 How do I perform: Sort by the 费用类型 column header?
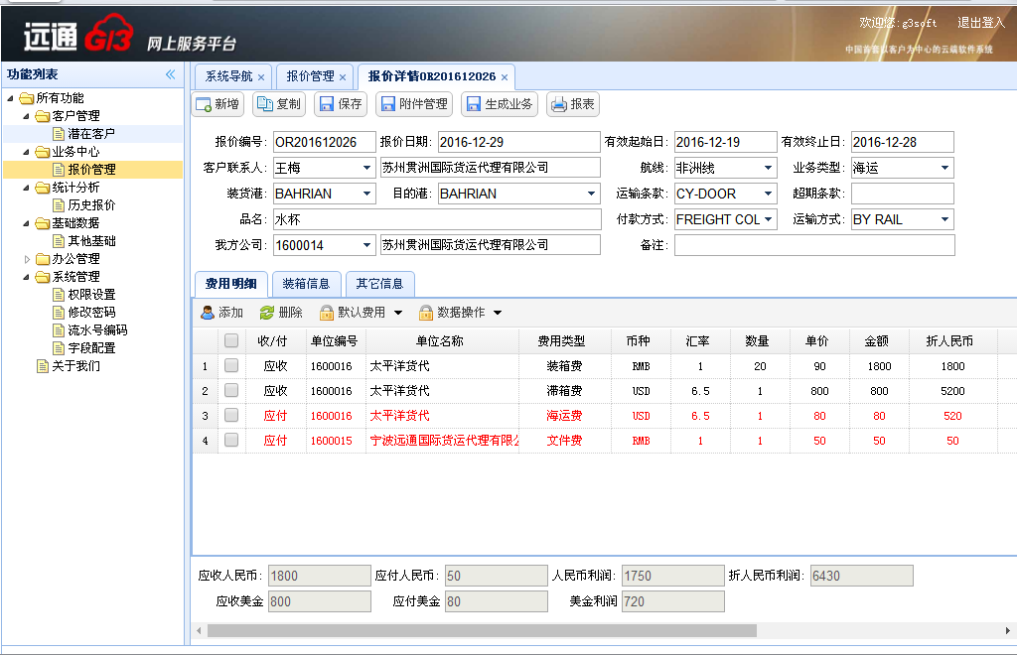pyautogui.click(x=564, y=340)
